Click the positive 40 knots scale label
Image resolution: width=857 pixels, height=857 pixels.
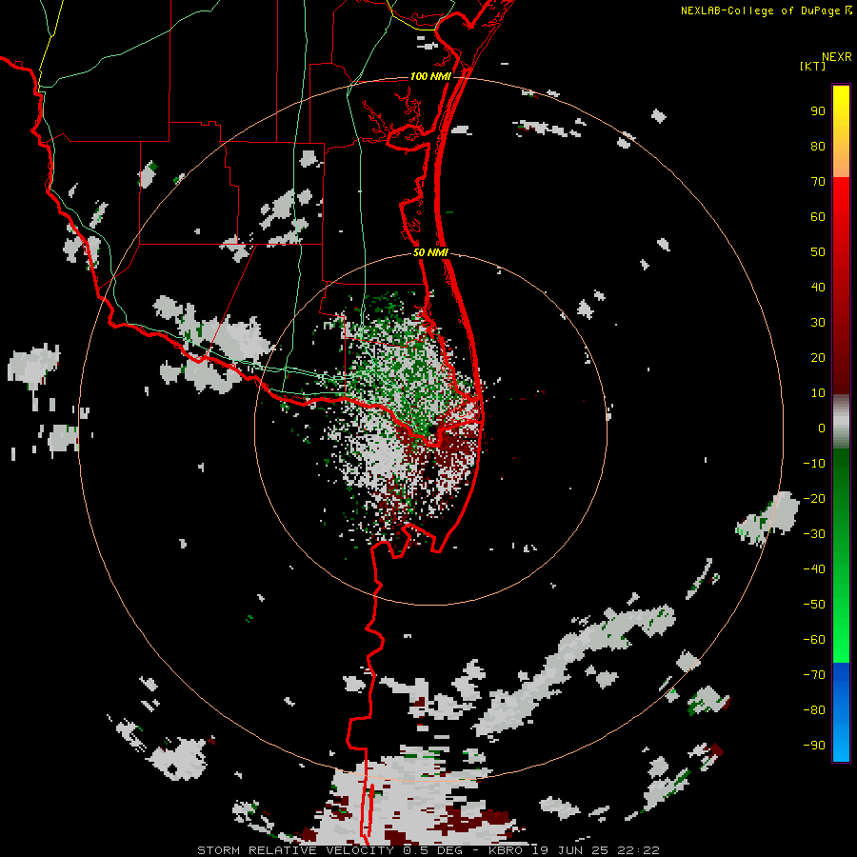(x=818, y=287)
